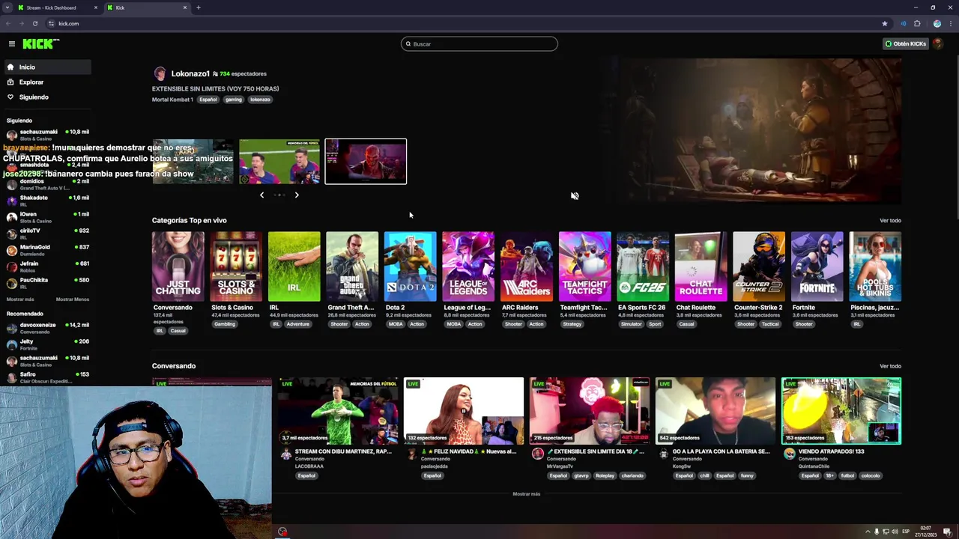Open browser extensions puzzle icon
This screenshot has height=539, width=959.
917,23
